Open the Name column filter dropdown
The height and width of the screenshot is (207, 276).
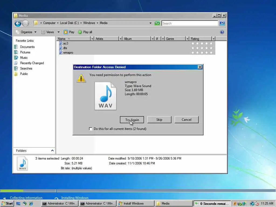92,39
